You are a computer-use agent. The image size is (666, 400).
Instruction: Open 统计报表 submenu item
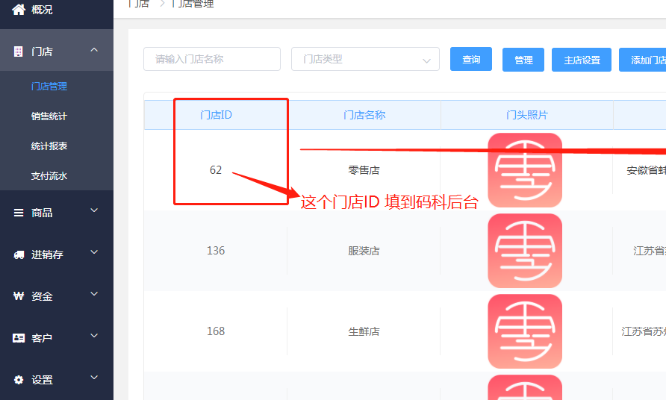(49, 146)
